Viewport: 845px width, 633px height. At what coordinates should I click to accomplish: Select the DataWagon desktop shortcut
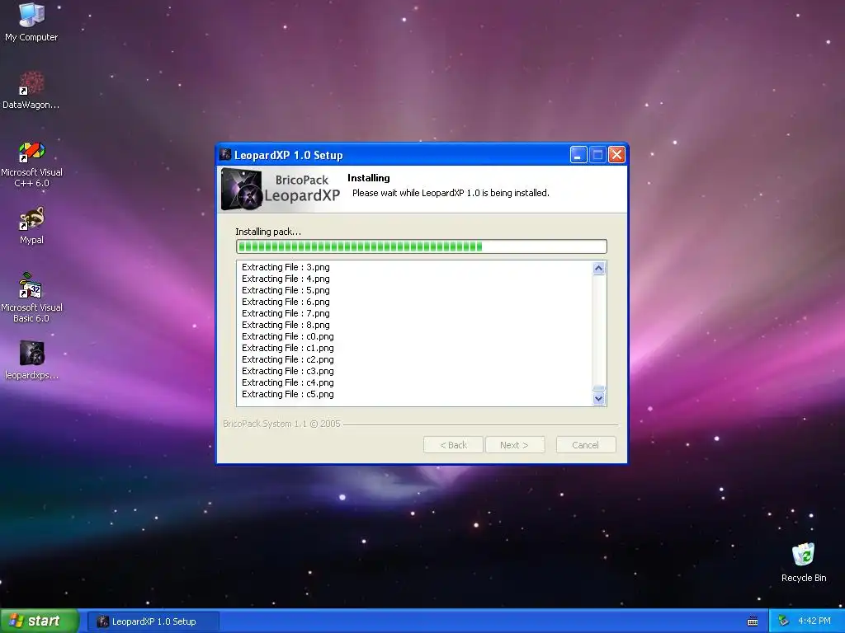(31, 91)
